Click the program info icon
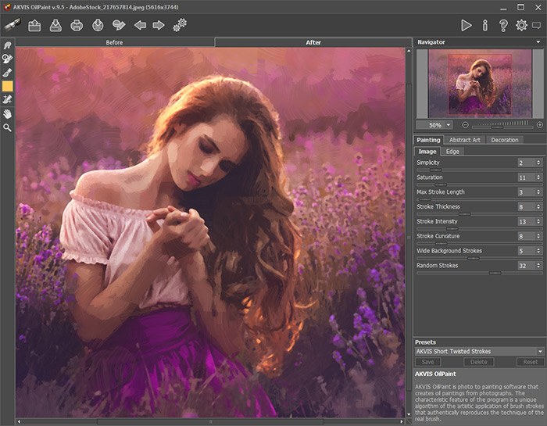547x426 pixels. 485,25
